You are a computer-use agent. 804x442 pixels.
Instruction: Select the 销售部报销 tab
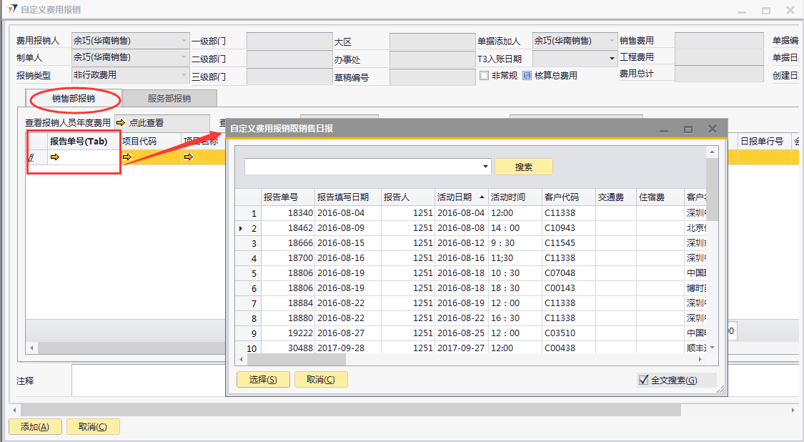(74, 98)
